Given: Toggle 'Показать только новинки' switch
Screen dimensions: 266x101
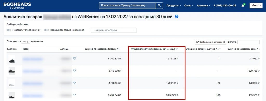Looking at the screenshot, I should (x=9, y=30).
